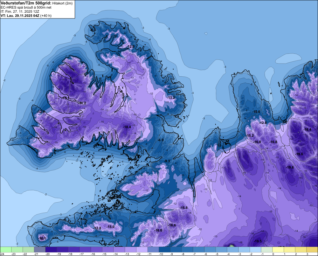Select the deep blue legend swatch above -10
318x256 pixels.
point(165,249)
